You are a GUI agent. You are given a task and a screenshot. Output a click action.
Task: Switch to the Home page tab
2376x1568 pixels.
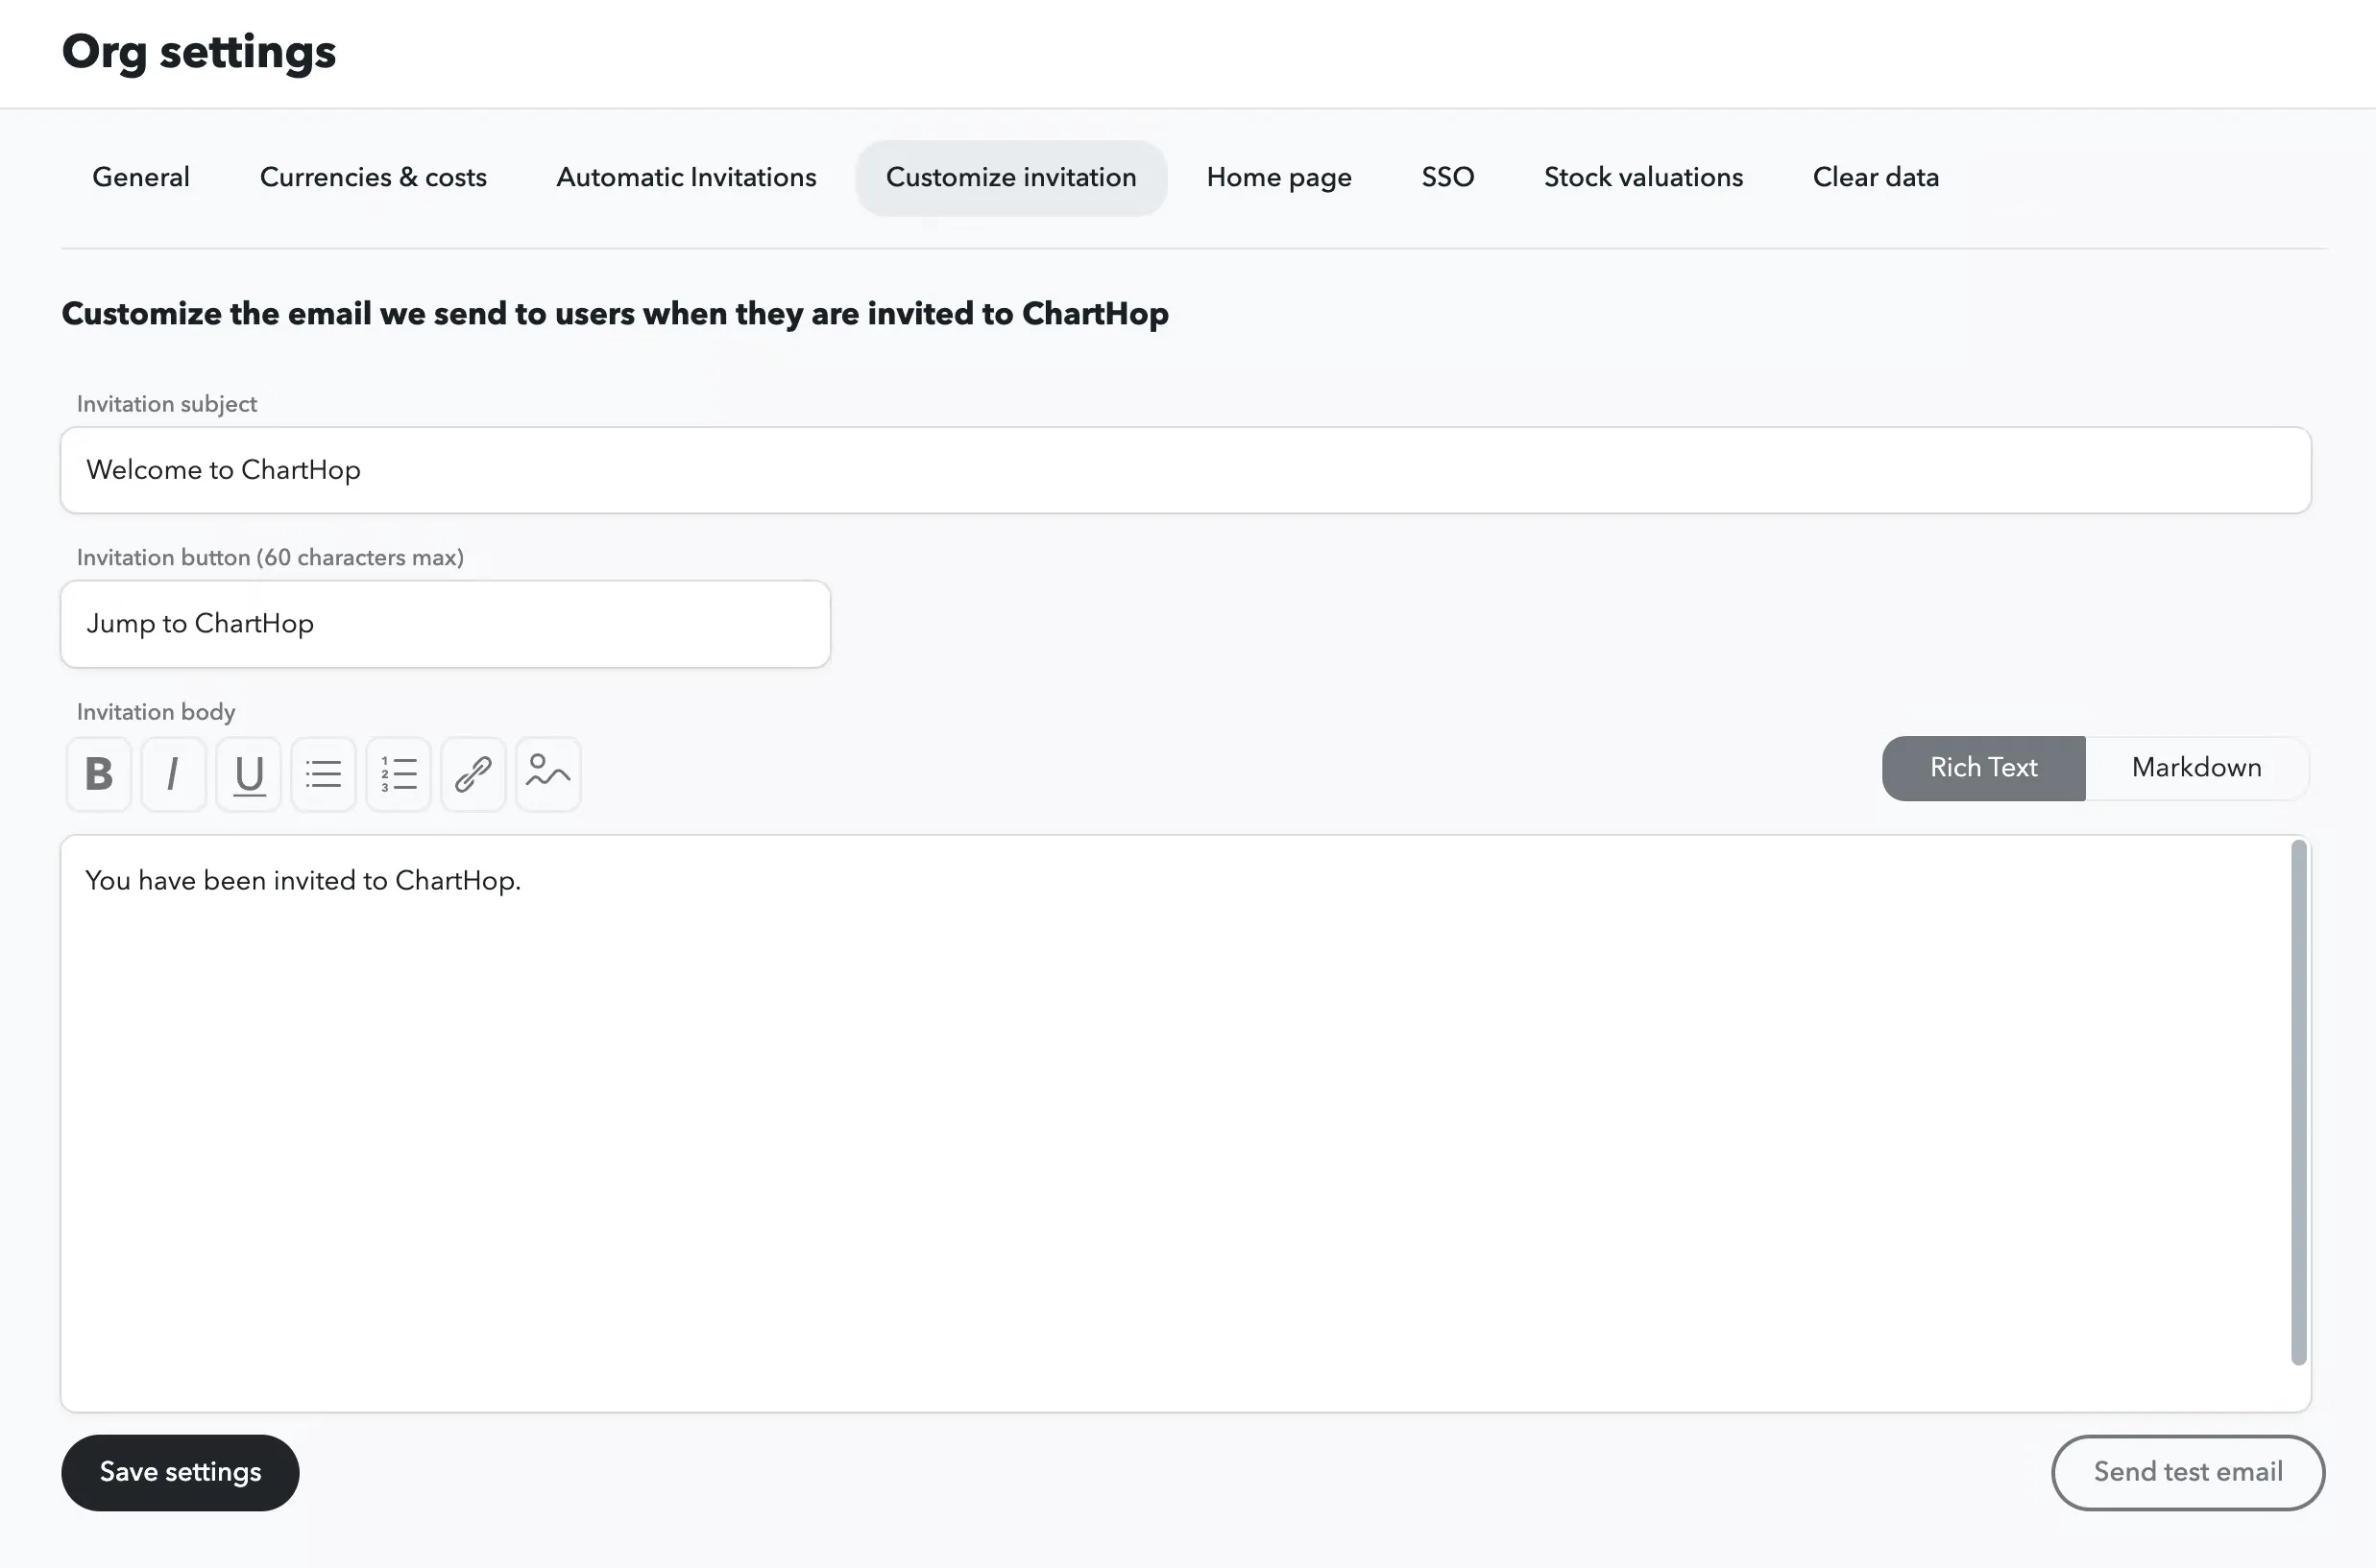(x=1279, y=178)
